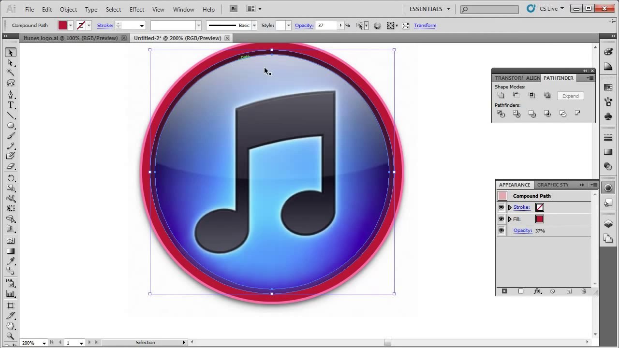Expand the Fill row in Appearance
This screenshot has height=348, width=619.
[510, 219]
